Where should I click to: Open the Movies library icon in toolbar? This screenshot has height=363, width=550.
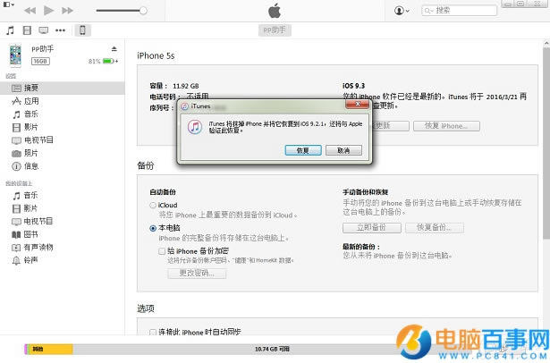click(27, 30)
